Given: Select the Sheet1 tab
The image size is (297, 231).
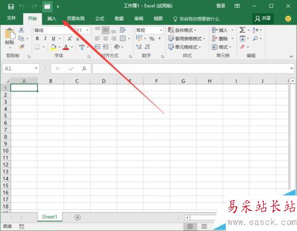Looking at the screenshot, I should click(x=49, y=217).
